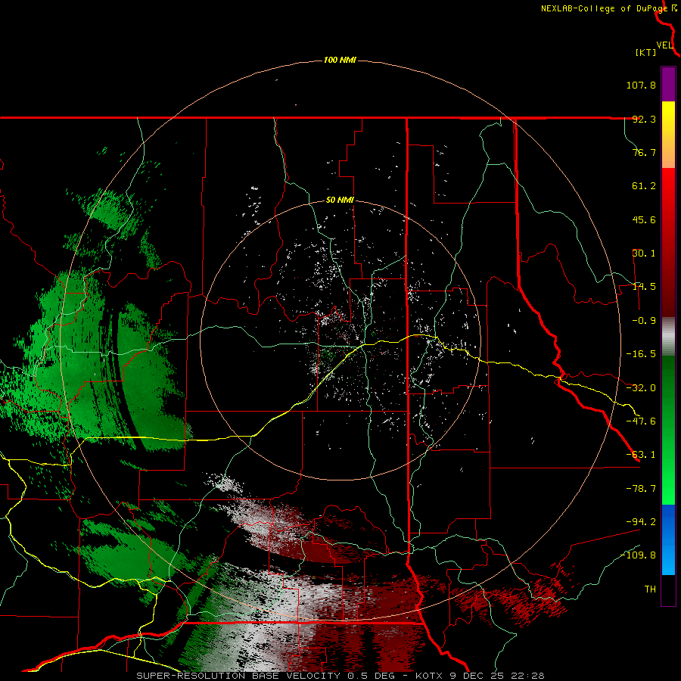Image resolution: width=681 pixels, height=681 pixels.
Task: Click the 92.3 legend value
Action: [644, 119]
